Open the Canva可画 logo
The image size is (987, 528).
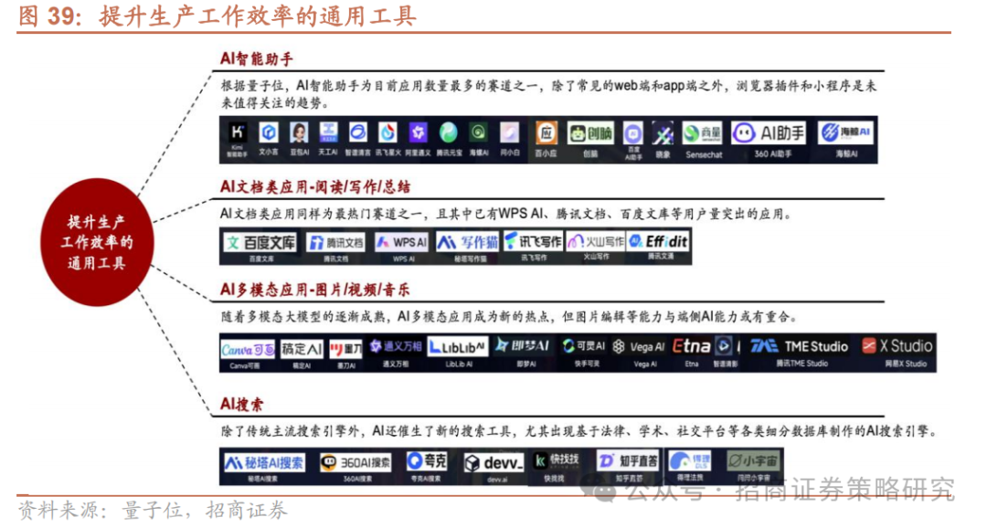point(249,351)
